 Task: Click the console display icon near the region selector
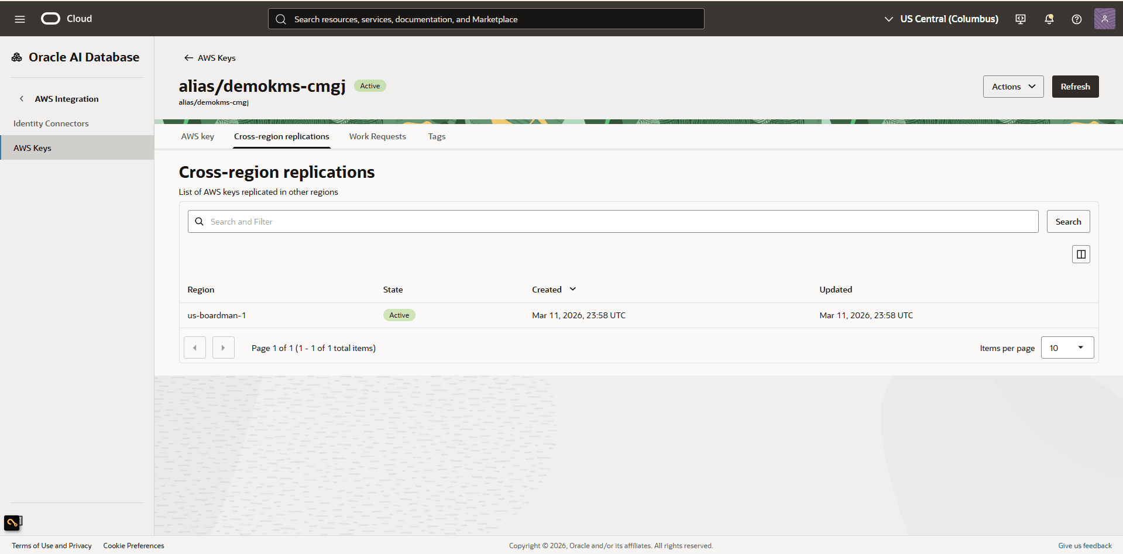click(x=1020, y=19)
